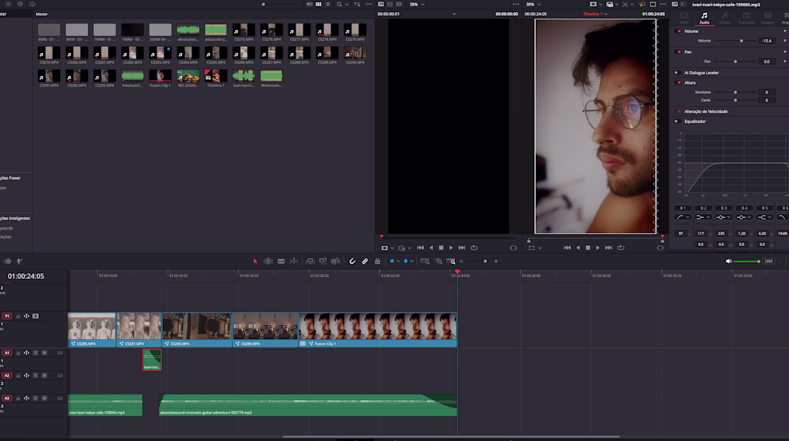
Task: Adjust the Pan slider in inspector
Action: click(735, 62)
